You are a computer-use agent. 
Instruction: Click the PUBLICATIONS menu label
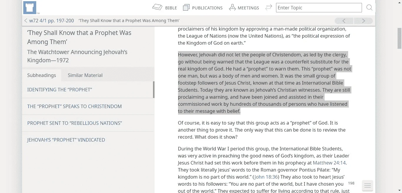point(207,8)
